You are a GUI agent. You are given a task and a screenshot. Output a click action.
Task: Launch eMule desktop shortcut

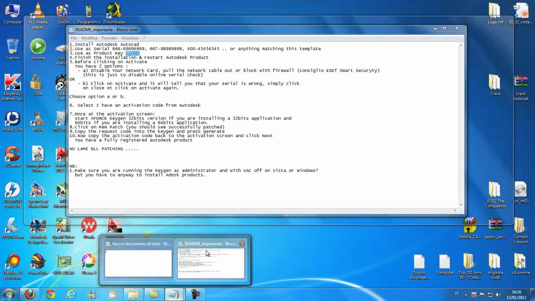pos(38,121)
